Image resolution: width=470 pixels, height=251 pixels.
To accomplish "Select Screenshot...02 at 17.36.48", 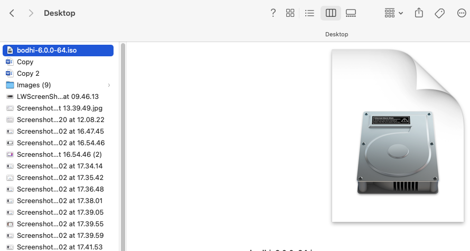I will point(58,189).
